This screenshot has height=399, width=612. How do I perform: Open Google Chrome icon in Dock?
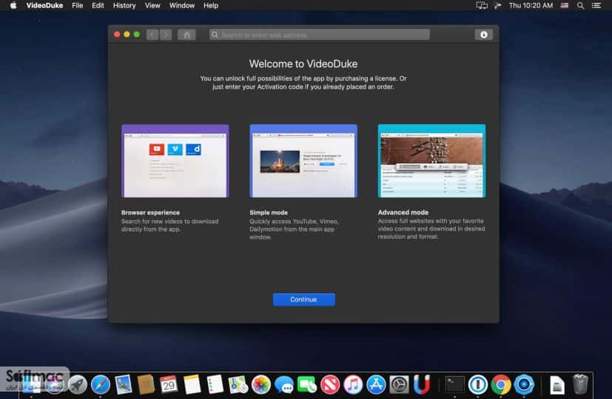coord(501,384)
